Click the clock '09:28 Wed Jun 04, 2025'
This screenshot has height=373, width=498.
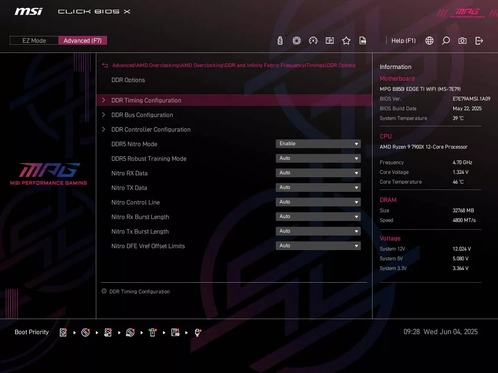[441, 332]
